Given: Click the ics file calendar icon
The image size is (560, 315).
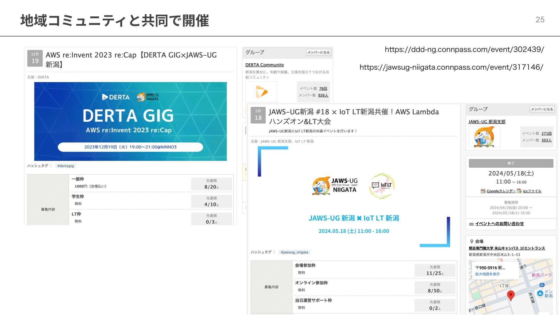Looking at the screenshot, I should (x=519, y=191).
